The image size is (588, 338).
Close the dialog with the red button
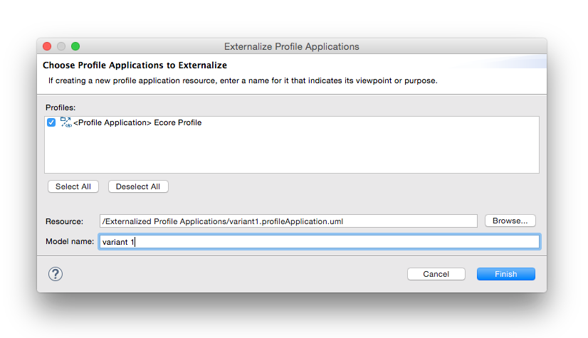point(47,46)
